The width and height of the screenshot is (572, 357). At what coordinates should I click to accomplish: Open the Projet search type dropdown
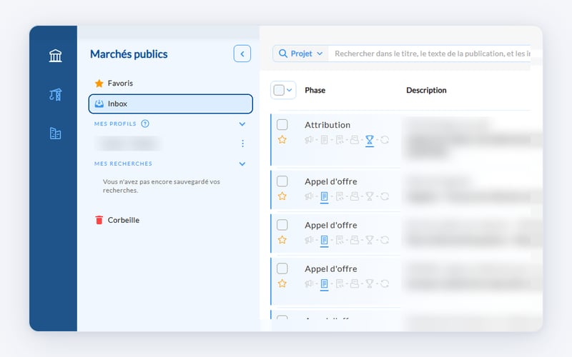pos(300,54)
